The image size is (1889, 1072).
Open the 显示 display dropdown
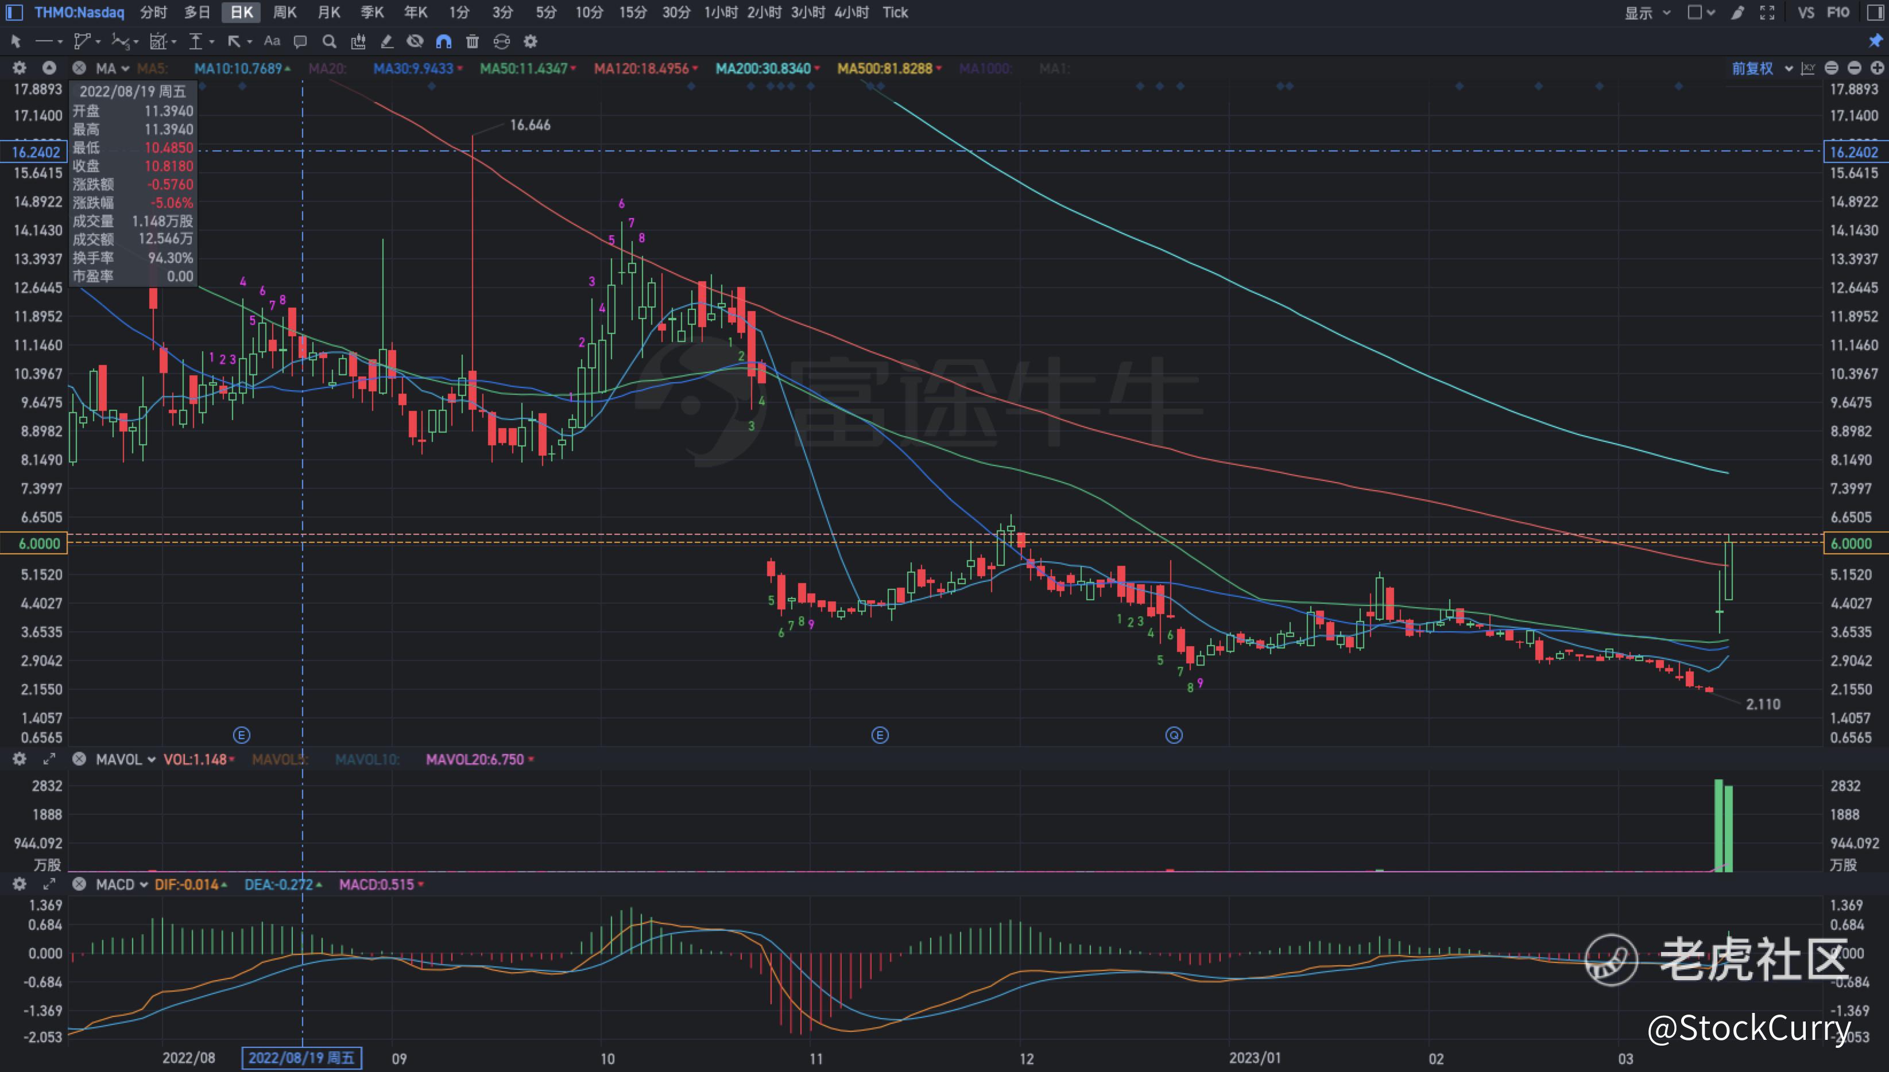click(1647, 13)
